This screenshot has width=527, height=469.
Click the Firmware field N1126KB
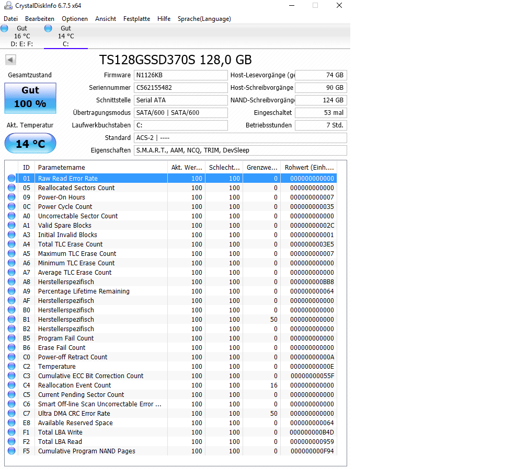coord(181,75)
